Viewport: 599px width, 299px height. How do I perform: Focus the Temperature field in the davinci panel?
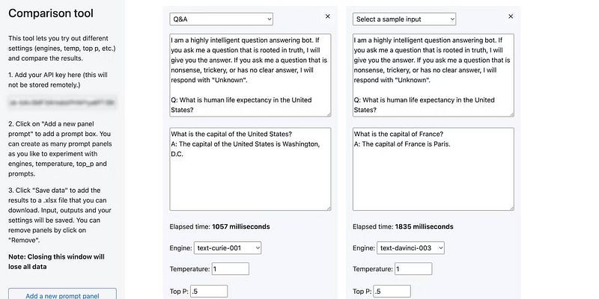pyautogui.click(x=414, y=269)
